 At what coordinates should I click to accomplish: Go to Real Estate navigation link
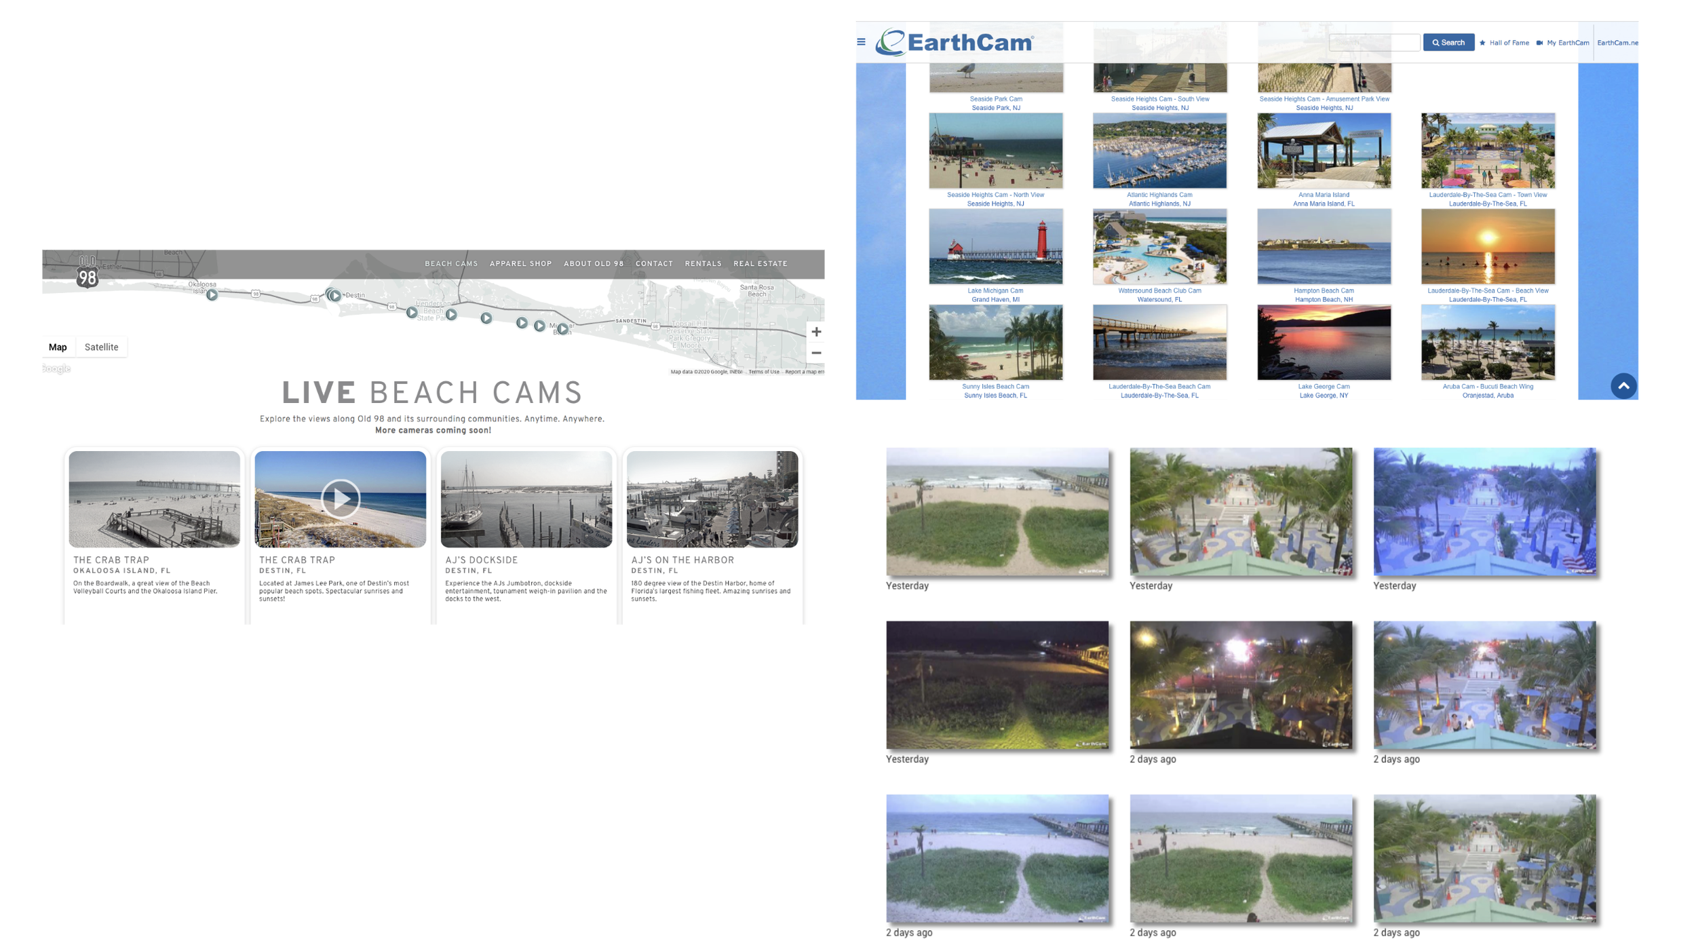point(760,263)
